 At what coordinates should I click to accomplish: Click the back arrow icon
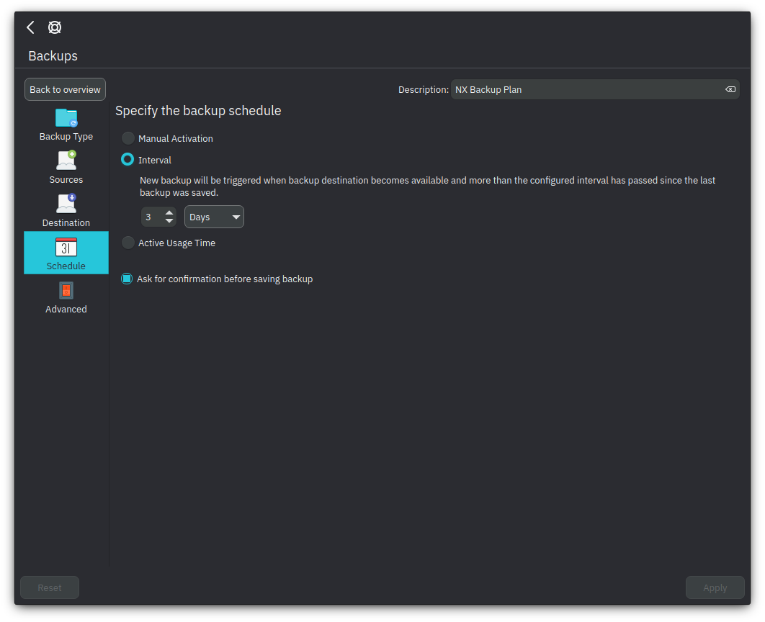pyautogui.click(x=31, y=27)
